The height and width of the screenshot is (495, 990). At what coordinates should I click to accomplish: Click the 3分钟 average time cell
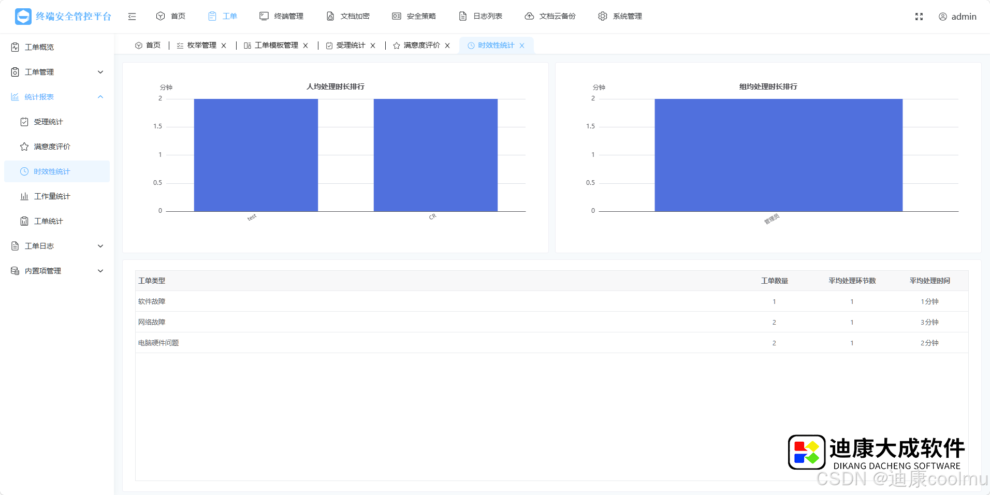(x=929, y=322)
